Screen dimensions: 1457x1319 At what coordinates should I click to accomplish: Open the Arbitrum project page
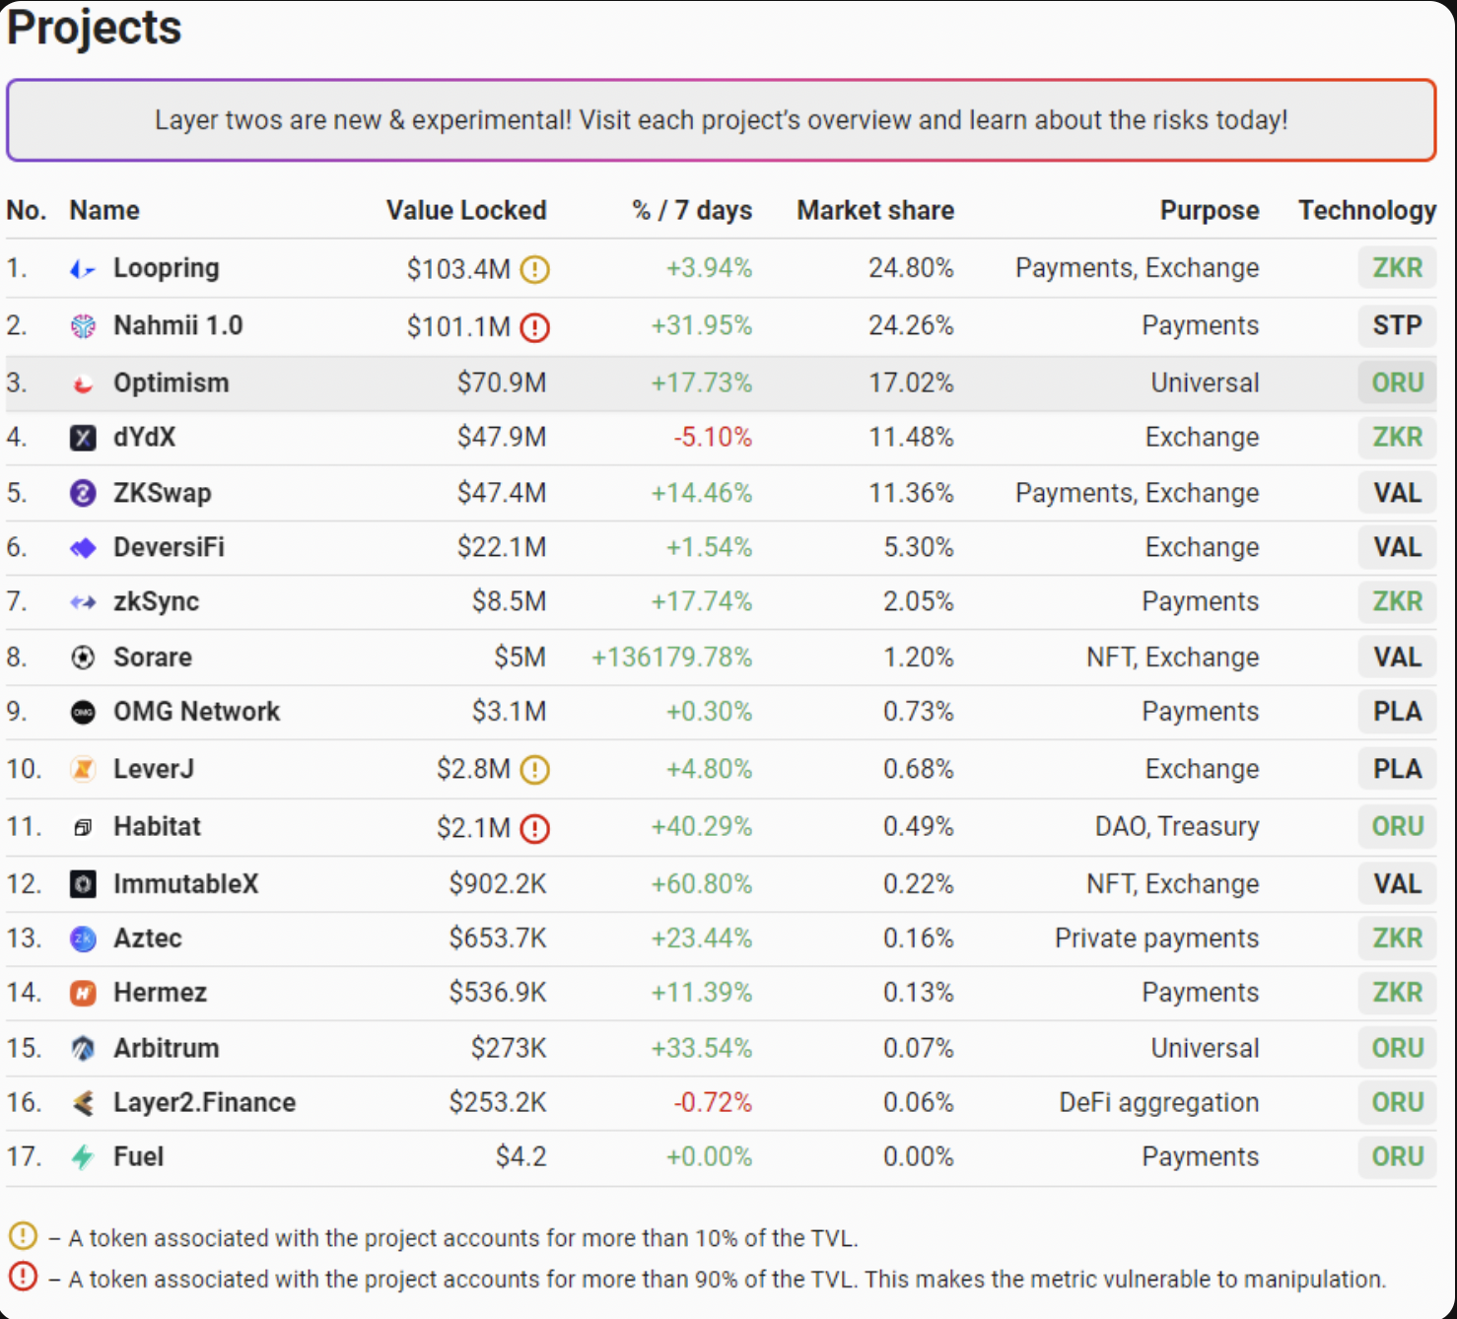click(166, 1048)
